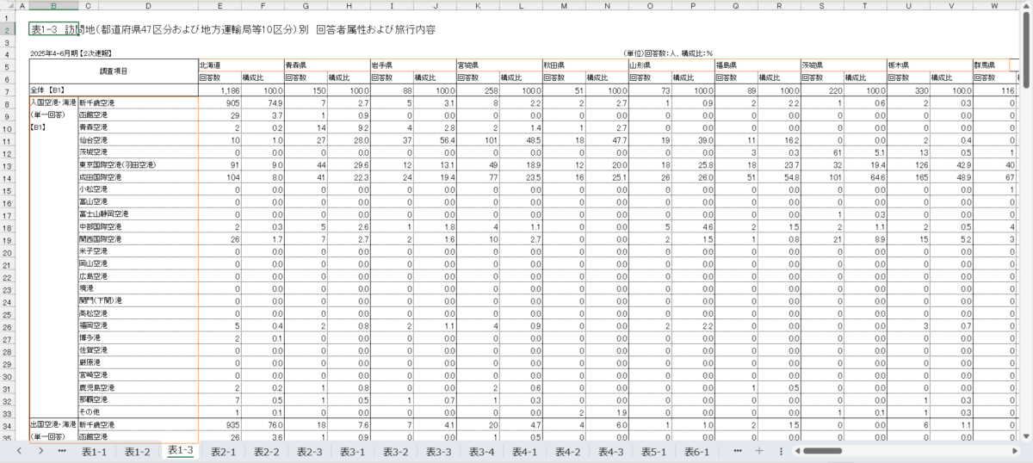Click the Select All corner of grid
Viewport: 1033px width, 463px height.
tap(9, 7)
